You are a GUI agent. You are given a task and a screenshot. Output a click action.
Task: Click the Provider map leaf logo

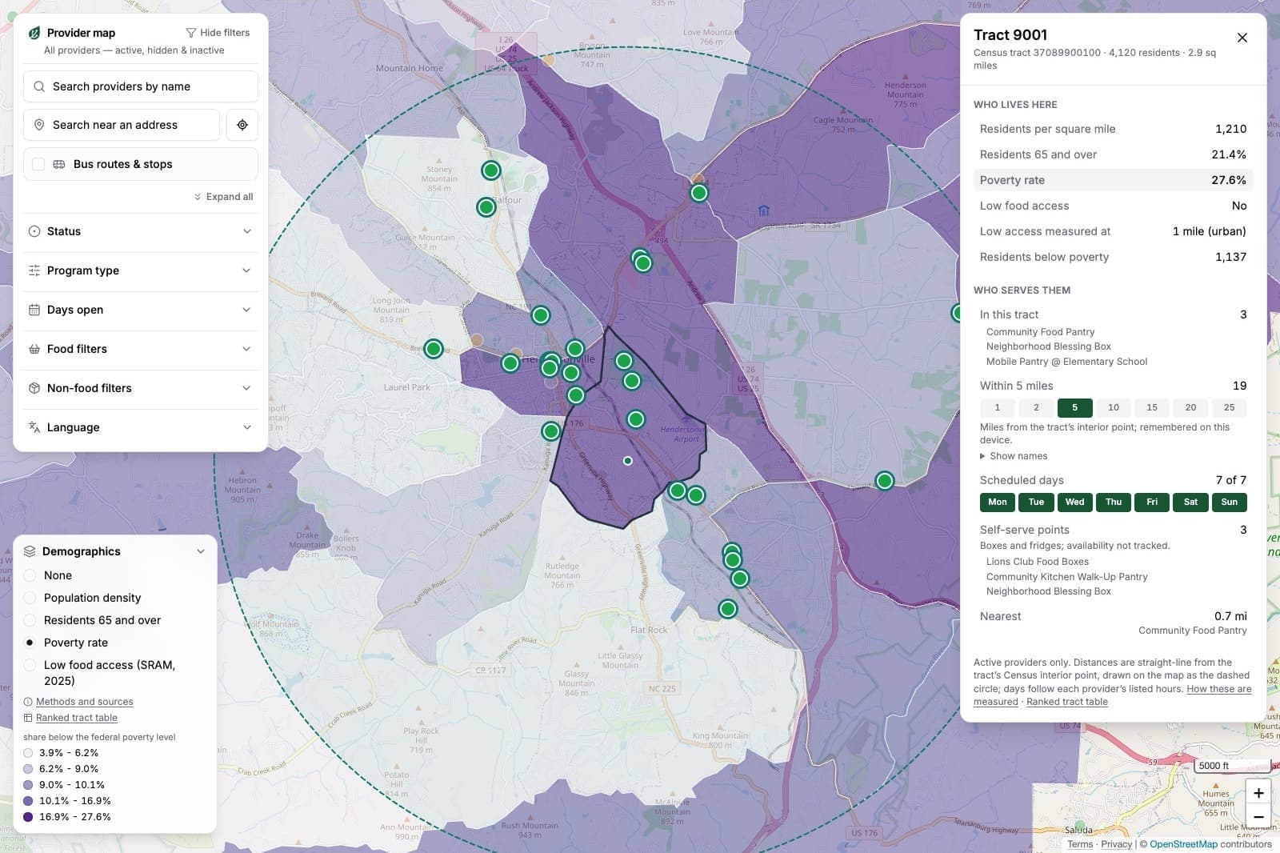[x=34, y=33]
